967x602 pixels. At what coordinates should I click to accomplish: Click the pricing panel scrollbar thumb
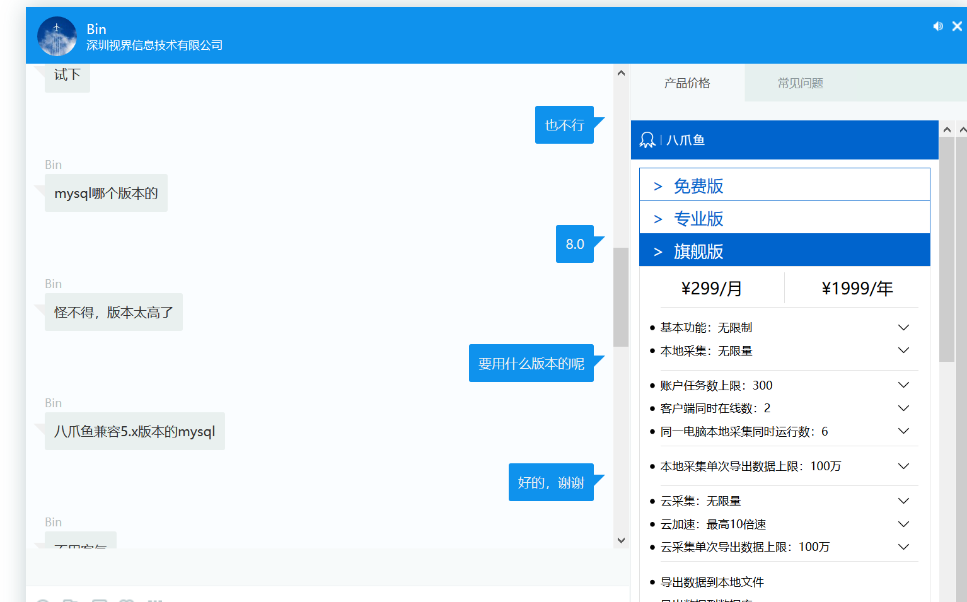point(947,250)
